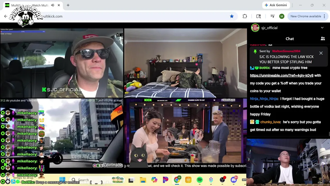The height and width of the screenshot is (186, 330).
Task: Select the city driving stream video
Action: tap(62, 133)
